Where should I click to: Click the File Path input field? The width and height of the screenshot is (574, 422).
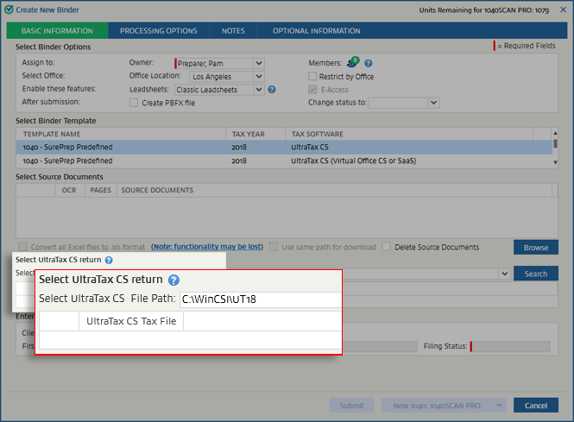(259, 299)
